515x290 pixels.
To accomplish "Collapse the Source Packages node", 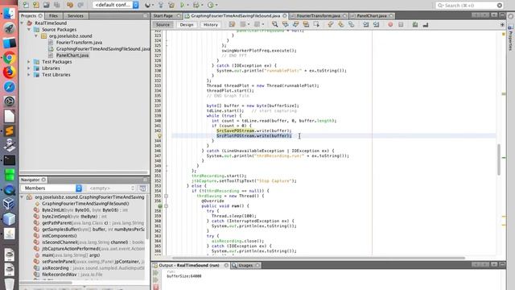I will [x=29, y=30].
